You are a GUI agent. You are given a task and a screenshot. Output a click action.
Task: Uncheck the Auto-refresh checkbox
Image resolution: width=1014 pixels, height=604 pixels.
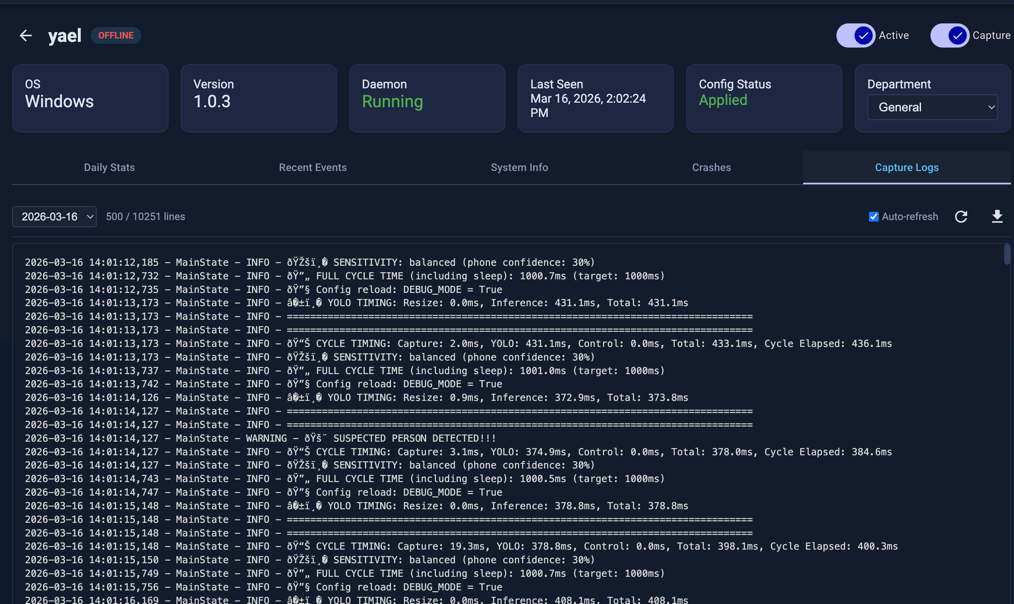click(x=873, y=217)
